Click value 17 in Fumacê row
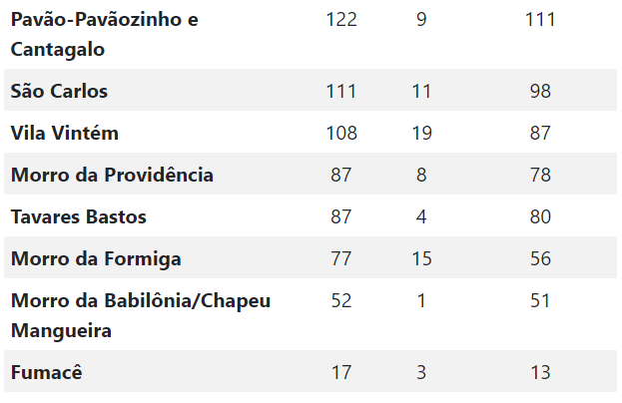 point(341,372)
